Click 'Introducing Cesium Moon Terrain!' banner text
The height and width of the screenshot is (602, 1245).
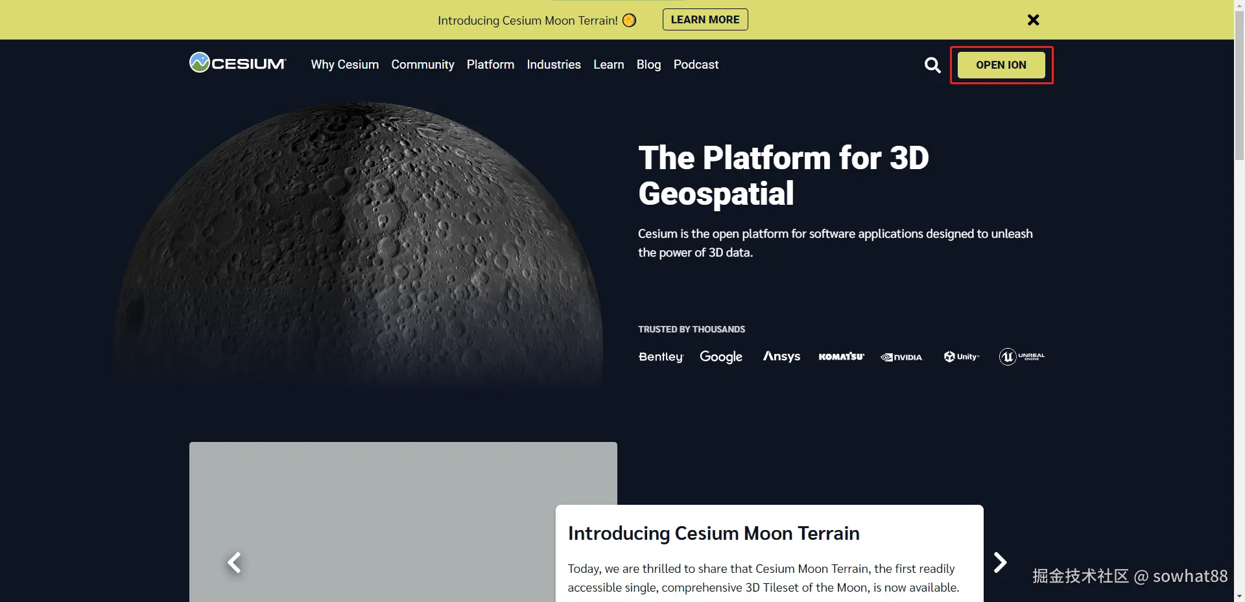(x=528, y=20)
